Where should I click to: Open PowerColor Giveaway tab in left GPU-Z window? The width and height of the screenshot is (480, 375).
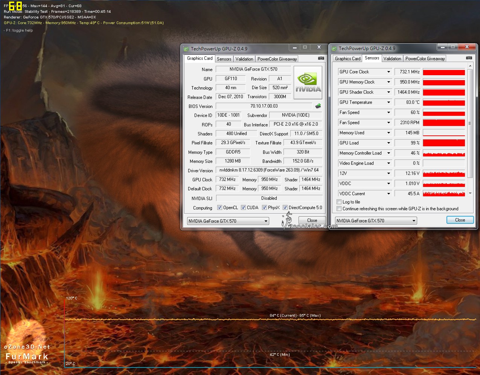click(x=277, y=59)
